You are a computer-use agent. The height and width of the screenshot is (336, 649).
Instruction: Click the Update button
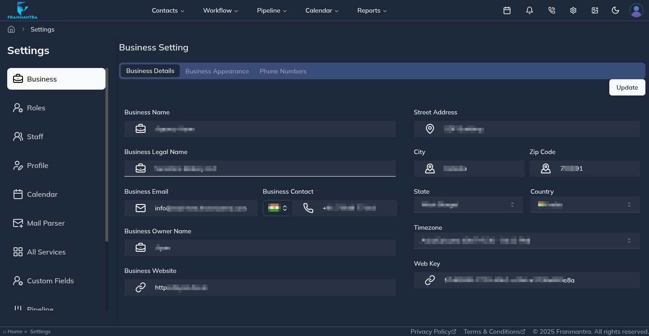tap(627, 87)
